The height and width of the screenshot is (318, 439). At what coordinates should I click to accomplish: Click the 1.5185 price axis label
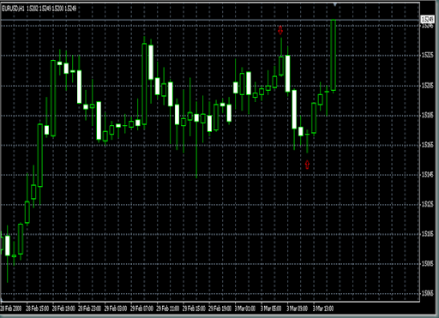pyautogui.click(x=427, y=115)
